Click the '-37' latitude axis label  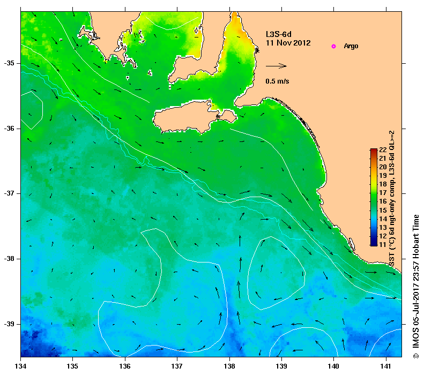(9, 193)
